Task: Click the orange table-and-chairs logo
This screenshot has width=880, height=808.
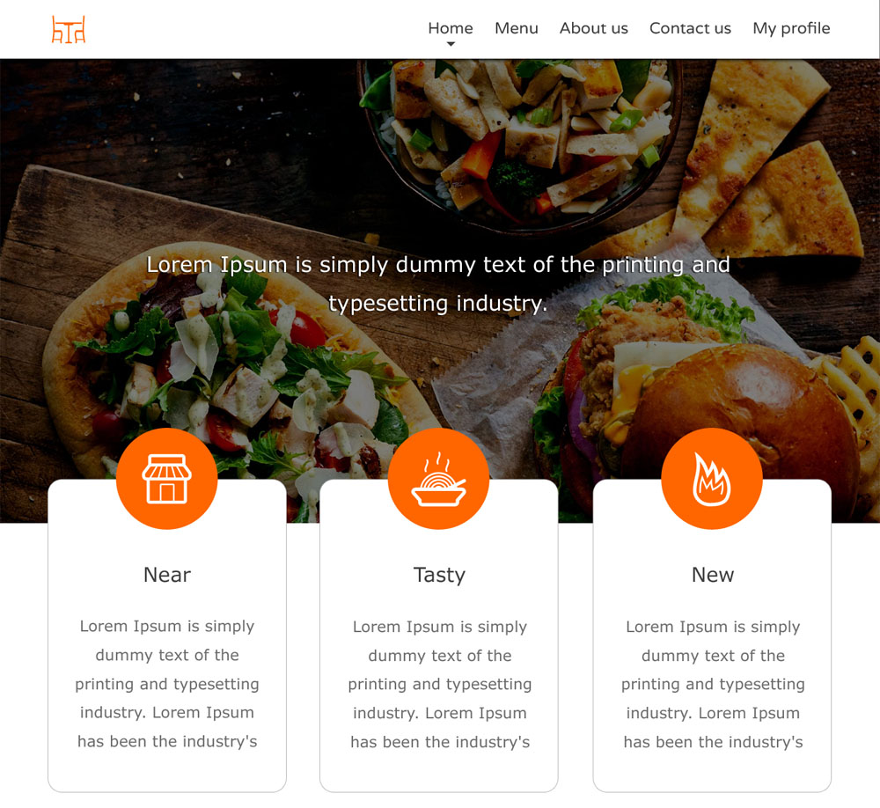Action: point(69,29)
